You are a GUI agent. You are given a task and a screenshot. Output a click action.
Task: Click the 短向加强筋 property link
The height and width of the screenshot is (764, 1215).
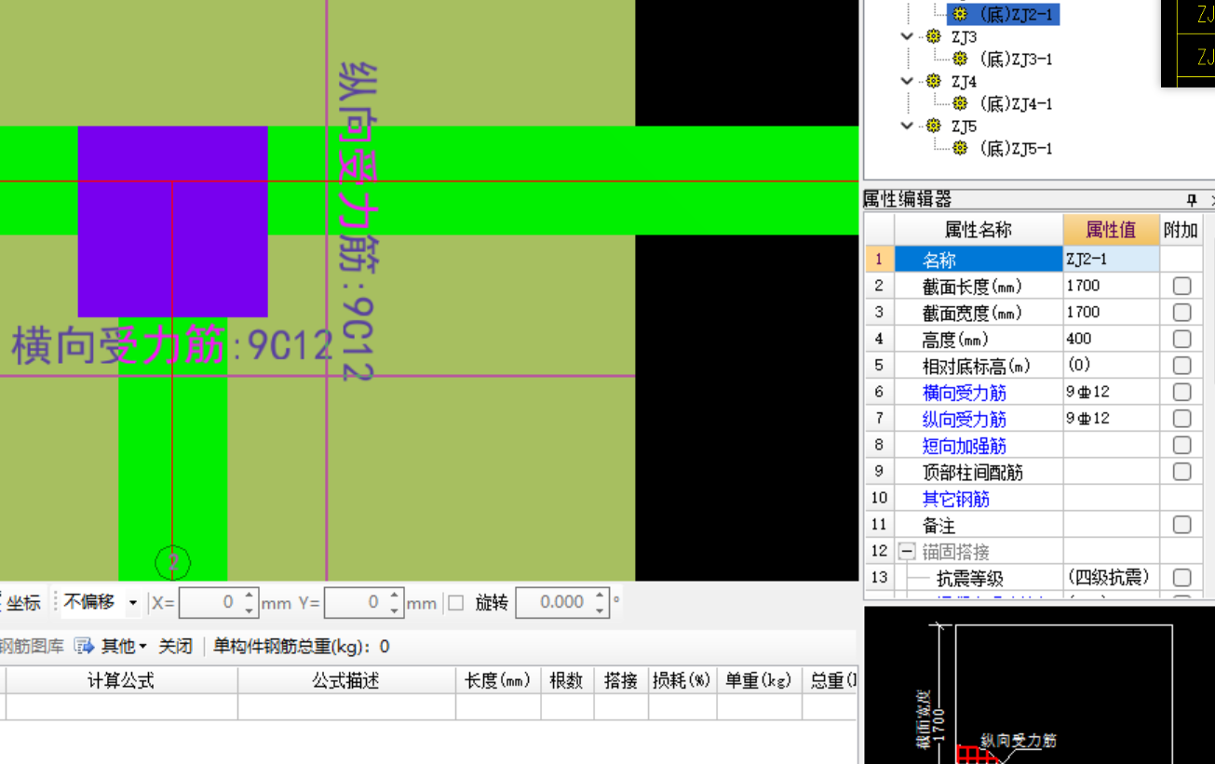(x=965, y=446)
